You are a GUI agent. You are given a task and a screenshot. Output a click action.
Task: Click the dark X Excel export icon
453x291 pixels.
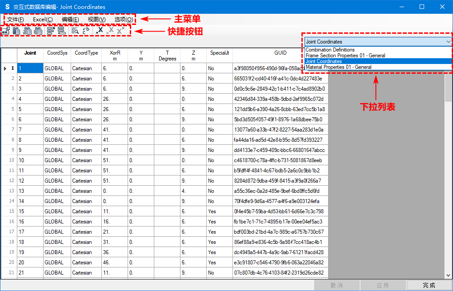point(100,30)
